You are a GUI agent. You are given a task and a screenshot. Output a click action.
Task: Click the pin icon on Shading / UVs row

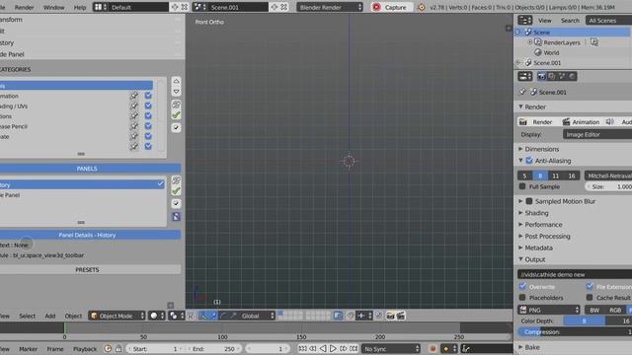click(x=134, y=106)
